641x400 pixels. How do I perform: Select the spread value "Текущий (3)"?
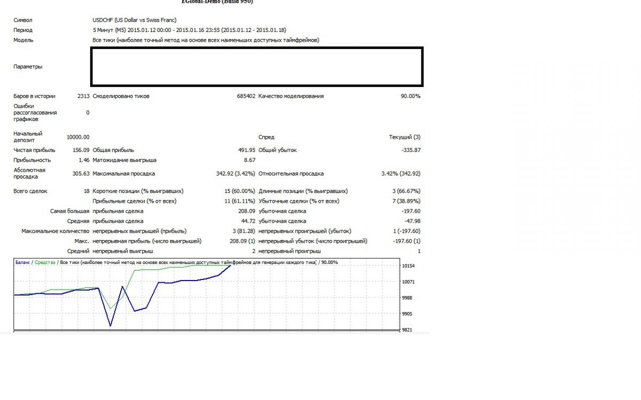pyautogui.click(x=404, y=137)
